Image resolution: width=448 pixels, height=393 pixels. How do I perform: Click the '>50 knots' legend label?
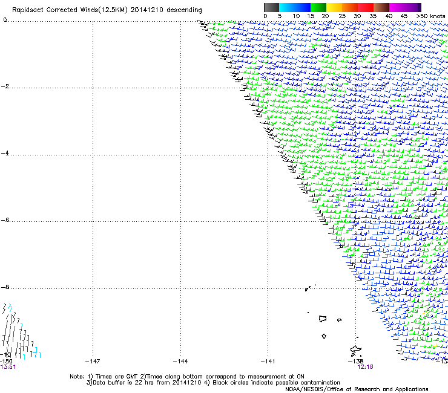click(430, 16)
